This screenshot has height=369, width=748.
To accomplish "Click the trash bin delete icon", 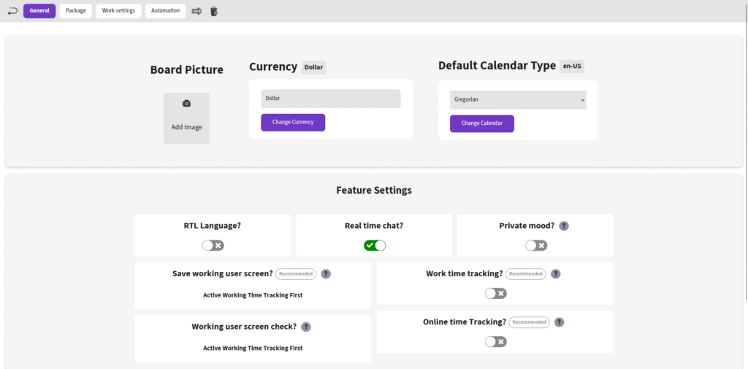I will 214,11.
